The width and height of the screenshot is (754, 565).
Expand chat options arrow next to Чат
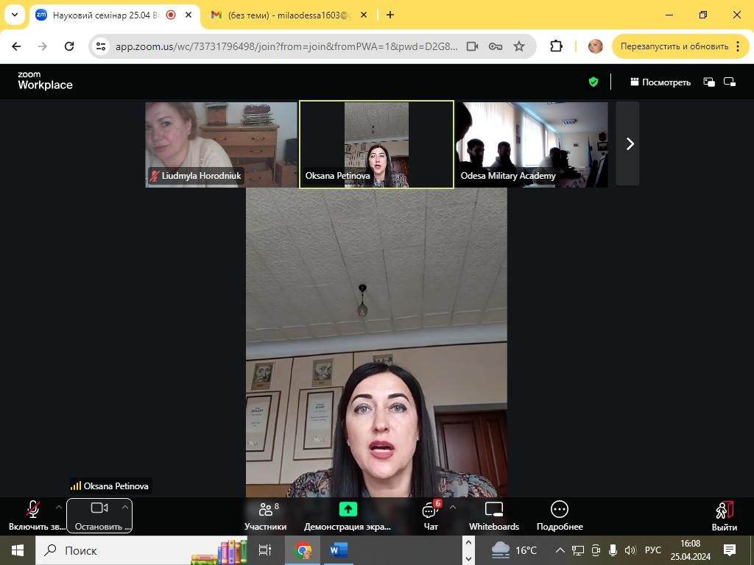(452, 507)
